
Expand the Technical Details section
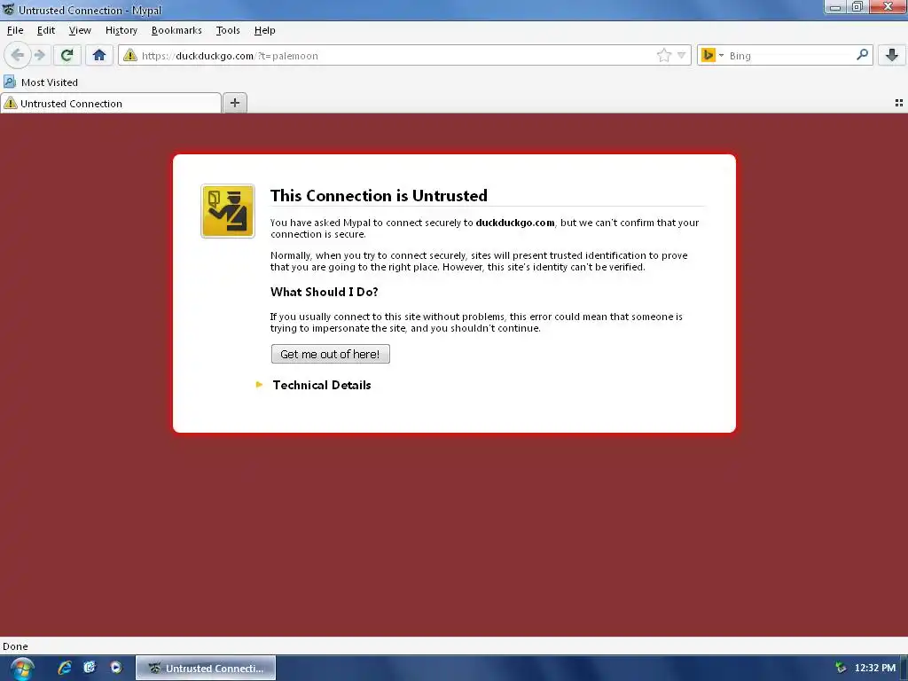pyautogui.click(x=313, y=385)
